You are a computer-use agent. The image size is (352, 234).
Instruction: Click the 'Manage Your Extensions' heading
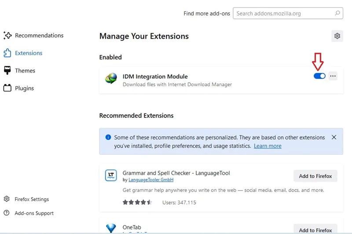(144, 36)
